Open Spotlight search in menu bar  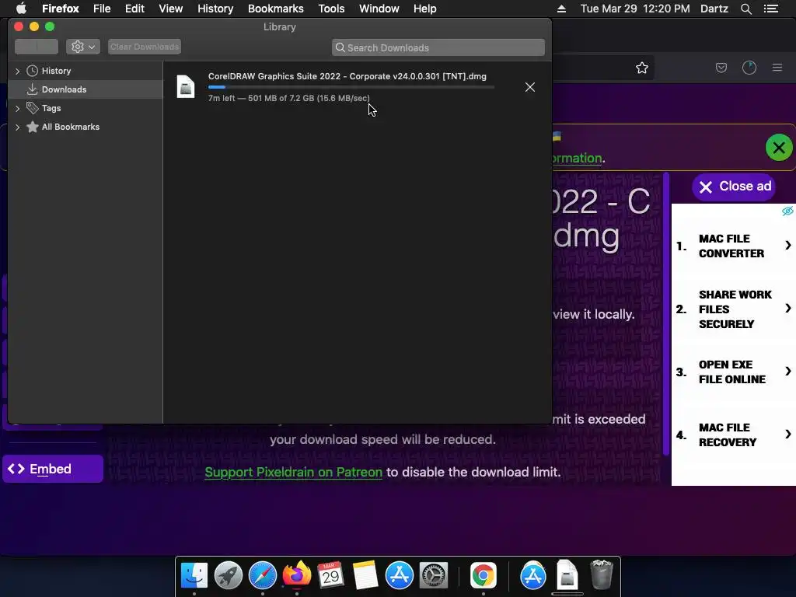(746, 9)
